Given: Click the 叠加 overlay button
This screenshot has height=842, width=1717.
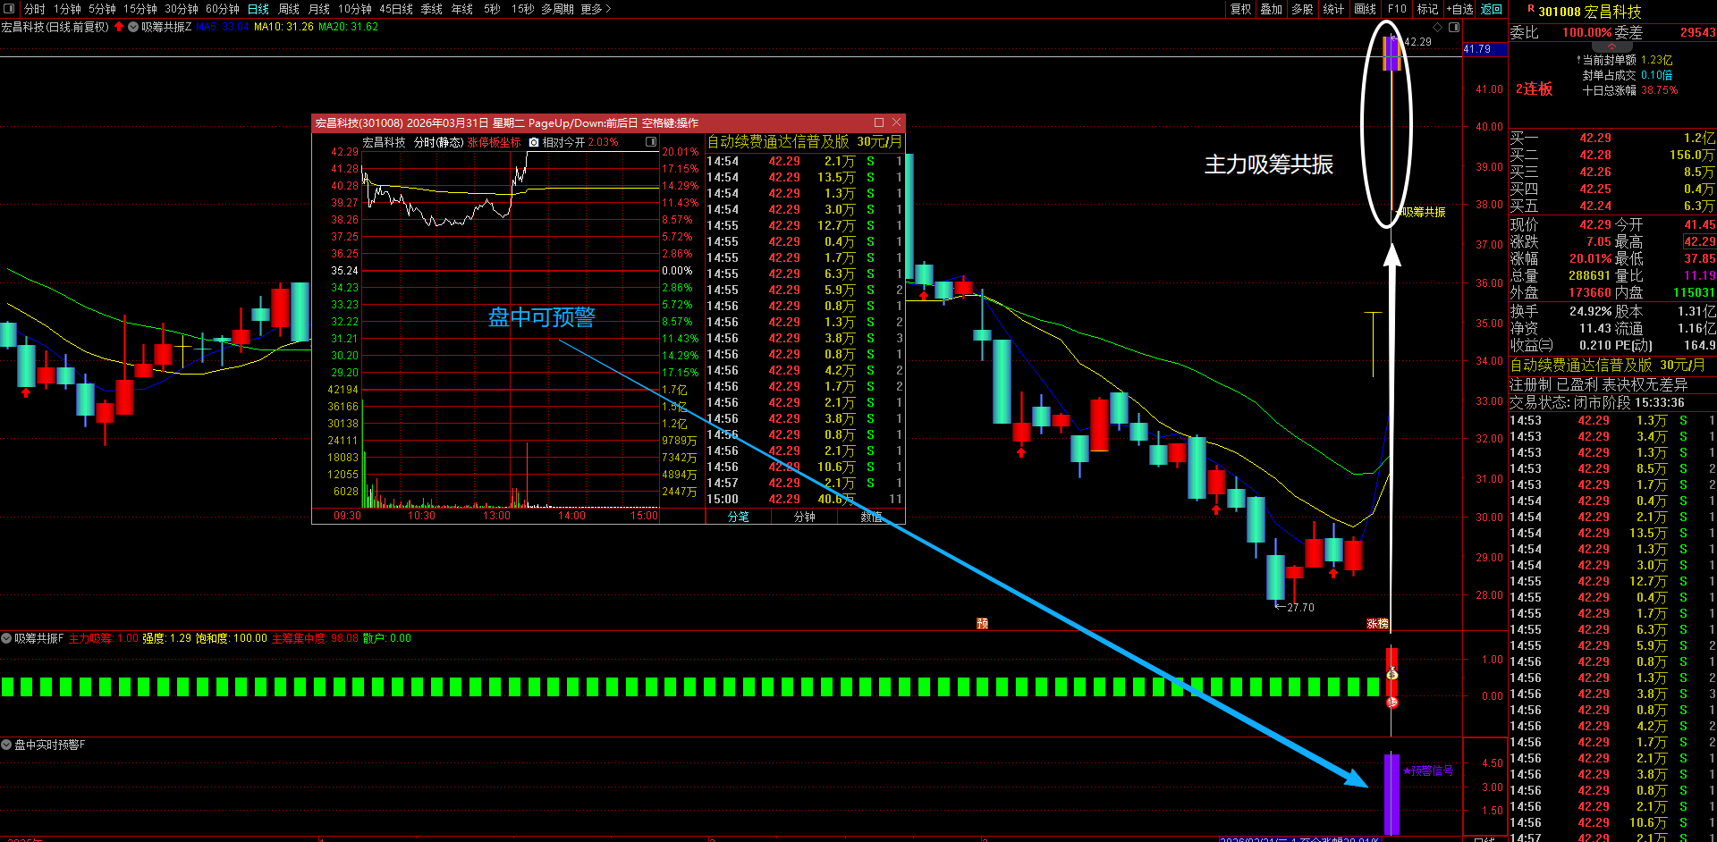Looking at the screenshot, I should click(x=1272, y=9).
